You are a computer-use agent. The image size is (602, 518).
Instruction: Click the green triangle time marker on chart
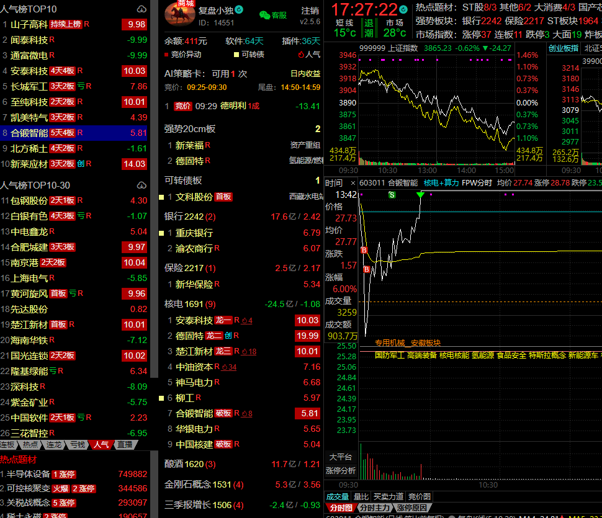pyautogui.click(x=421, y=195)
